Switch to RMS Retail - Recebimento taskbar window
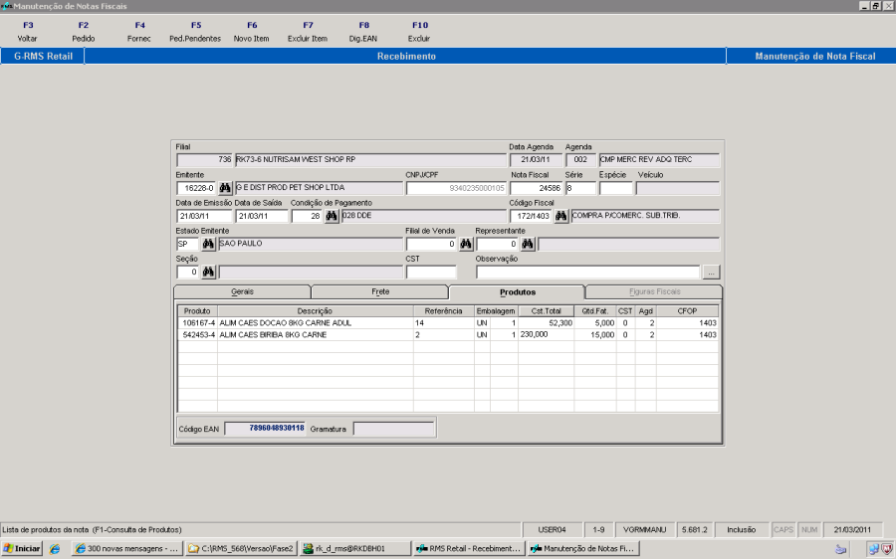The image size is (896, 559). pyautogui.click(x=469, y=549)
